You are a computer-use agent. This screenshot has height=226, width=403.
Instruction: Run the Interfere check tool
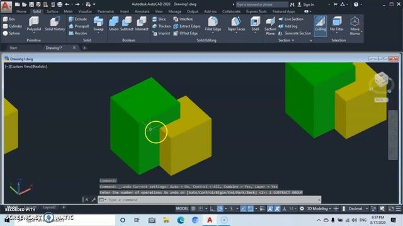coord(183,19)
